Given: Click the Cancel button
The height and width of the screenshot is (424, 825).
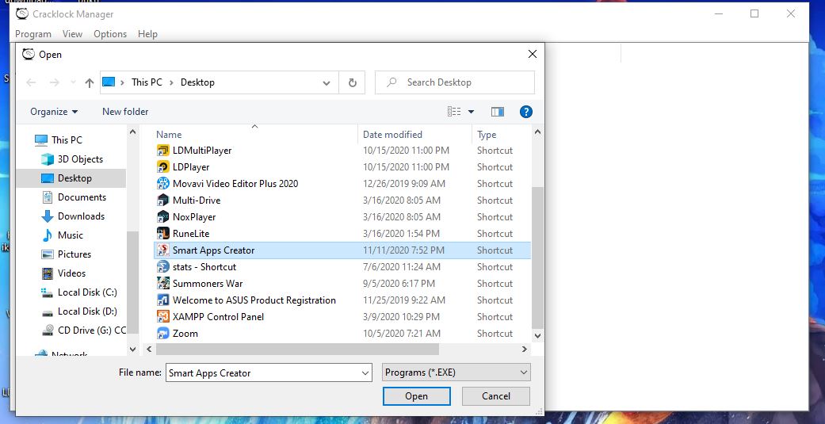Looking at the screenshot, I should (x=495, y=396).
